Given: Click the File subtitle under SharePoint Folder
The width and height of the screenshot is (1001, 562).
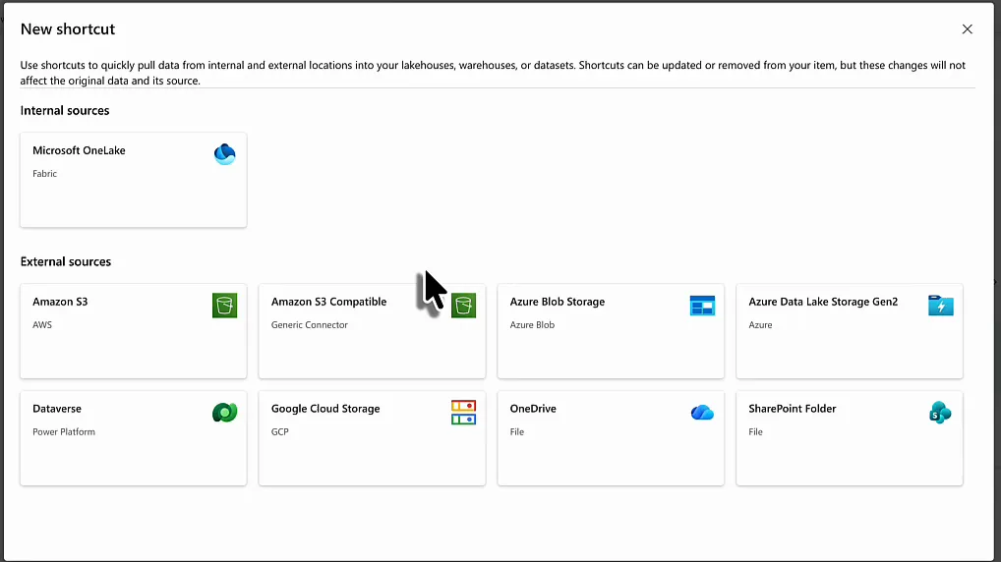Looking at the screenshot, I should tap(756, 432).
